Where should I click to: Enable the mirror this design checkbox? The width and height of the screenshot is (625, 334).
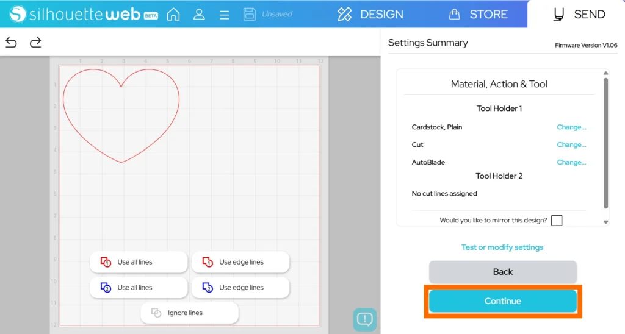coord(556,220)
